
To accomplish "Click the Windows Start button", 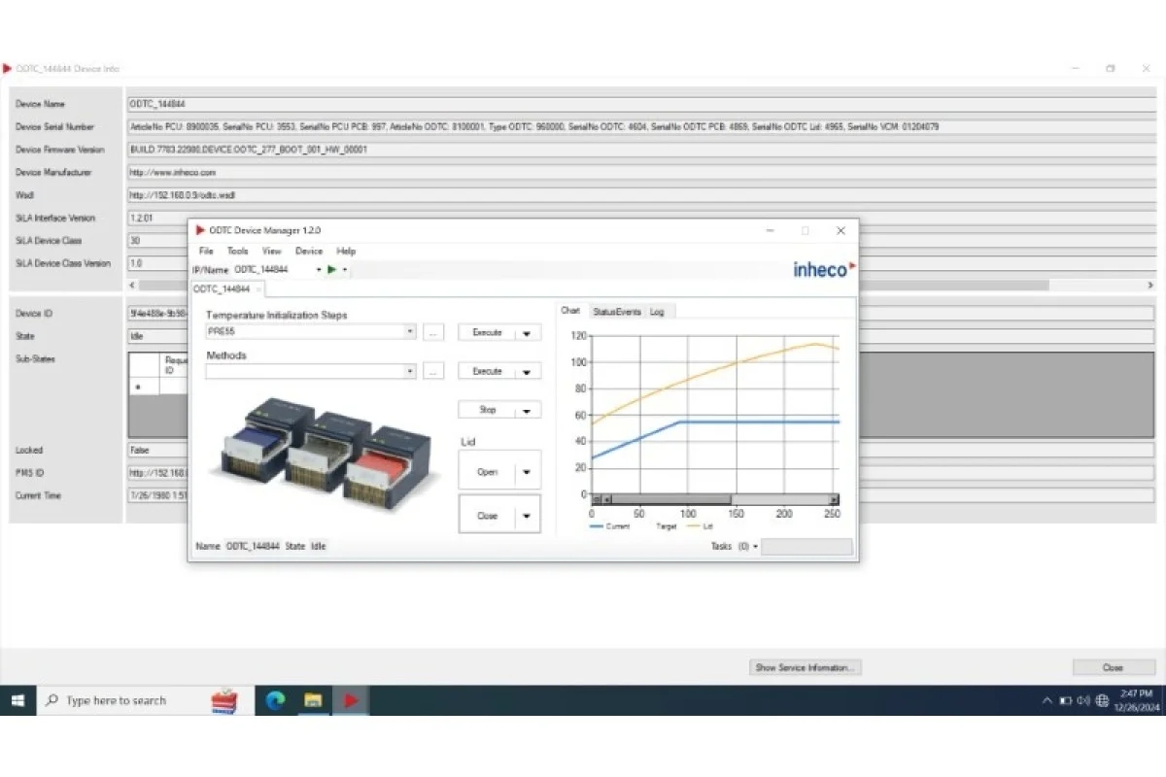I will click(x=17, y=700).
